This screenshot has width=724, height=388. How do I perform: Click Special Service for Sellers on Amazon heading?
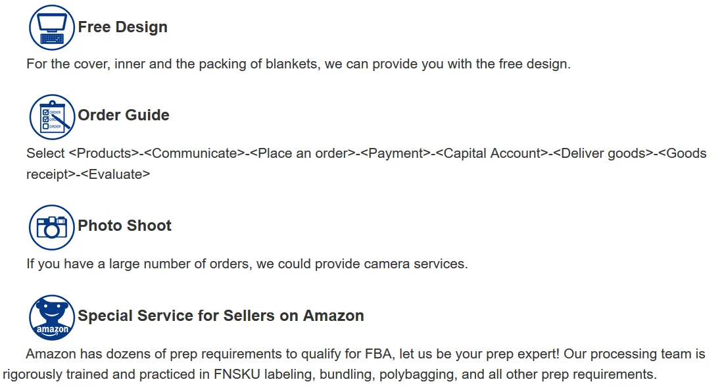click(x=221, y=316)
